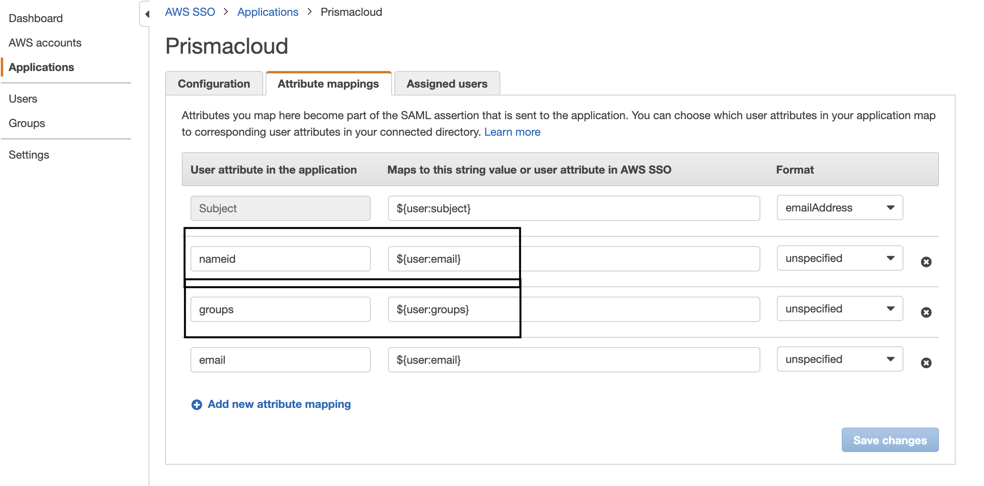
Task: Go to AWS SSO breadcrumb link
Action: coord(190,12)
